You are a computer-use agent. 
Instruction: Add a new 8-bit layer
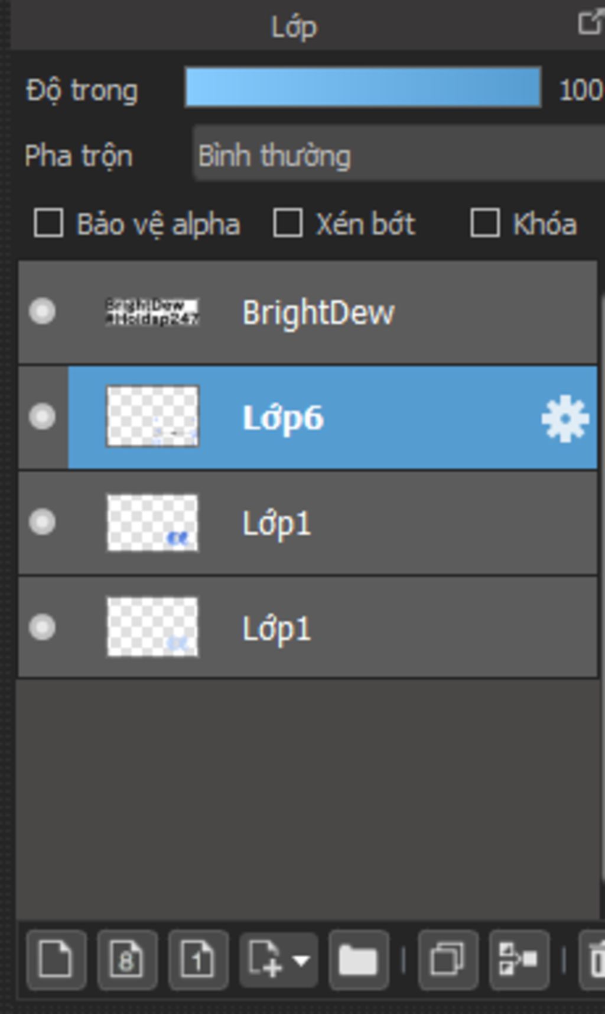coord(127,960)
